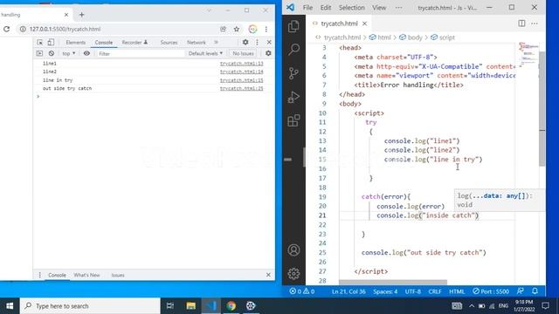This screenshot has height=314, width=559.
Task: Open the Extensions view in VS Code
Action: click(293, 120)
